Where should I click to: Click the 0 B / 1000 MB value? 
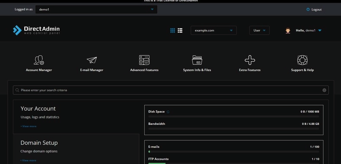pos(310,112)
